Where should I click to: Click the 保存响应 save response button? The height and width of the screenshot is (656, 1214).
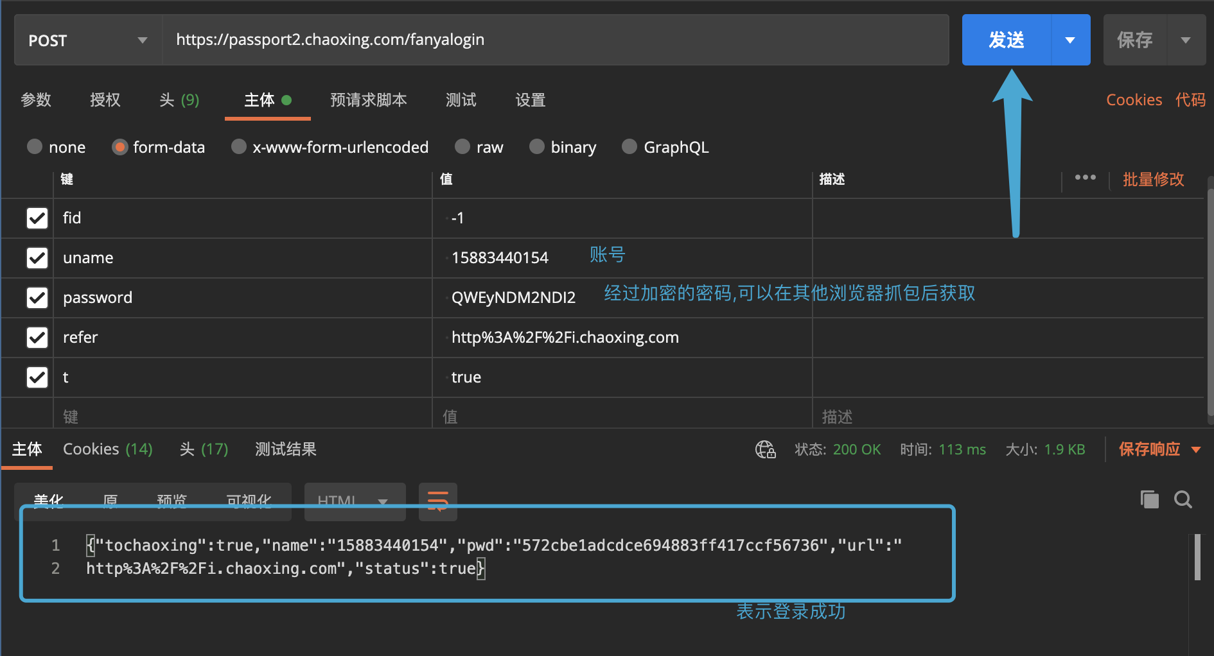[x=1150, y=449]
